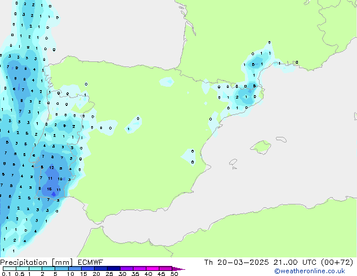This screenshot has width=357, height=276.
Task: Click the "(00+72)" forecast offset text
Action: click(x=337, y=262)
